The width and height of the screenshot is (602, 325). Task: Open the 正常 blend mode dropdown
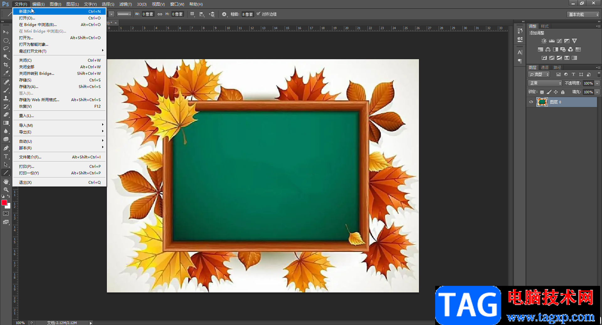[545, 83]
